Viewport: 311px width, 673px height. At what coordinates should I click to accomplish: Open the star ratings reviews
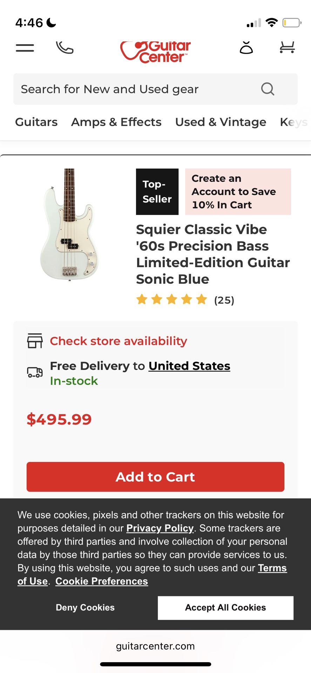tap(185, 300)
